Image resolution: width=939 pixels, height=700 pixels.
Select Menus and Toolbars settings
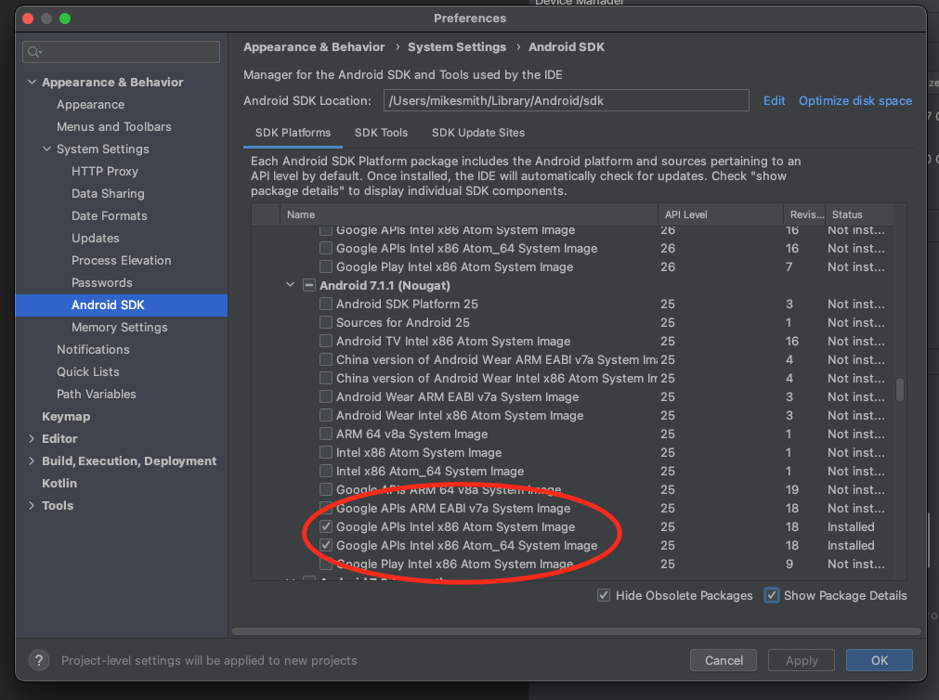114,127
